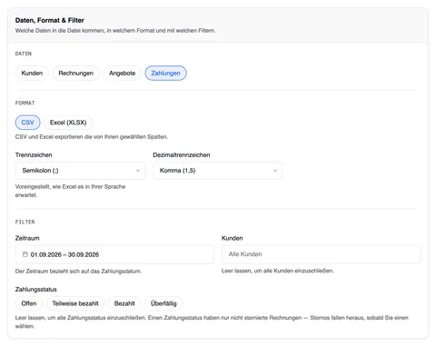The width and height of the screenshot is (436, 346).
Task: Choose the Excel (XLSX) format option
Action: pos(68,123)
